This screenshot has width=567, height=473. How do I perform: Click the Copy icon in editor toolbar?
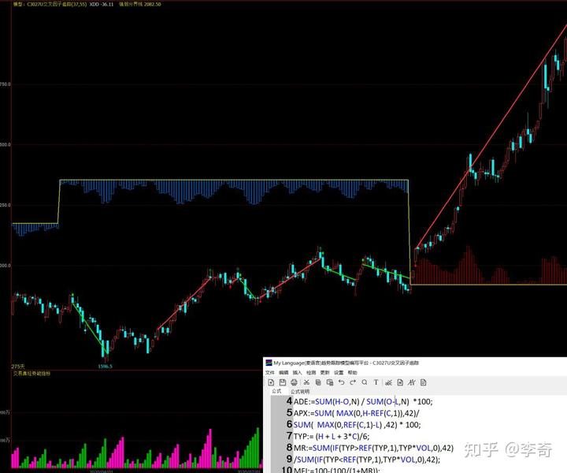pyautogui.click(x=318, y=382)
